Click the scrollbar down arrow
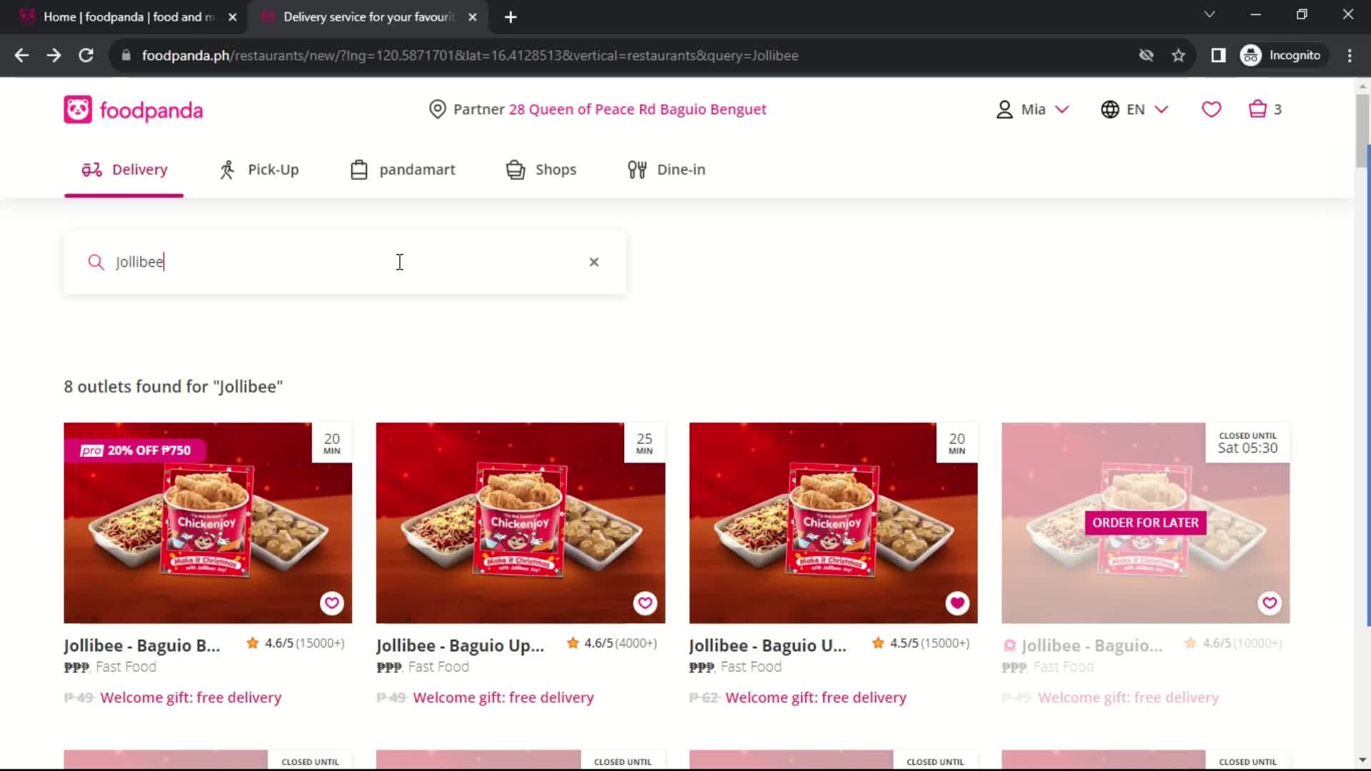Viewport: 1371px width, 771px height. 1362,760
